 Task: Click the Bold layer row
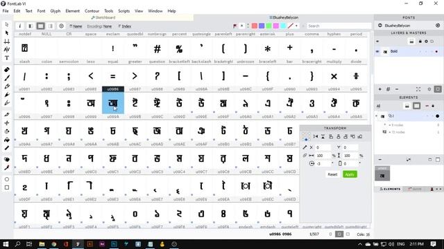409,52
